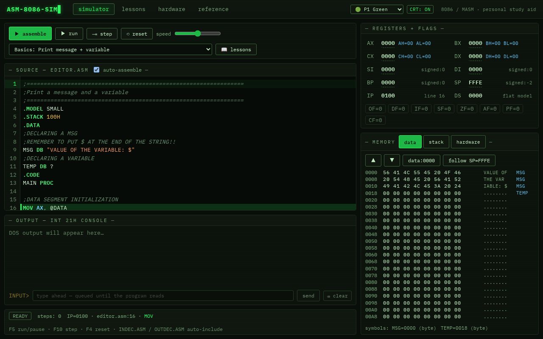Open the hardware tab in top navigation

click(172, 9)
